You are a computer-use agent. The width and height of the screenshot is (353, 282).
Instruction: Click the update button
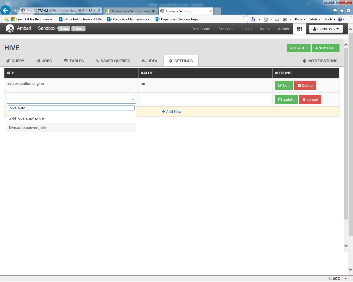[286, 99]
